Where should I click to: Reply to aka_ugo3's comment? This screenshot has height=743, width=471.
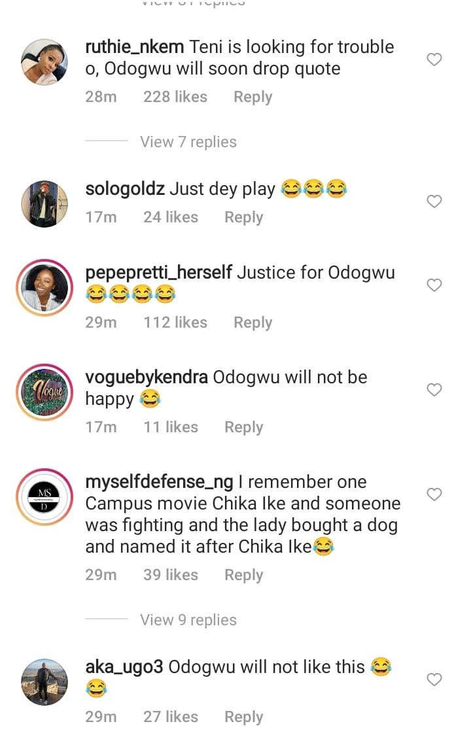pyautogui.click(x=243, y=717)
